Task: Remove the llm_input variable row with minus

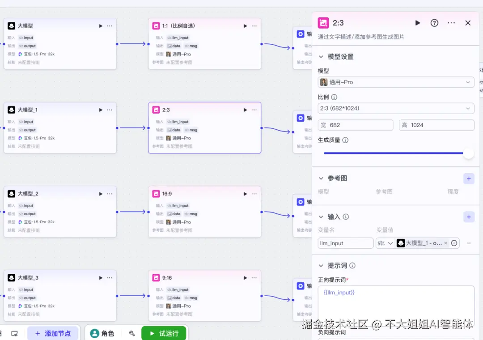Action: point(469,243)
